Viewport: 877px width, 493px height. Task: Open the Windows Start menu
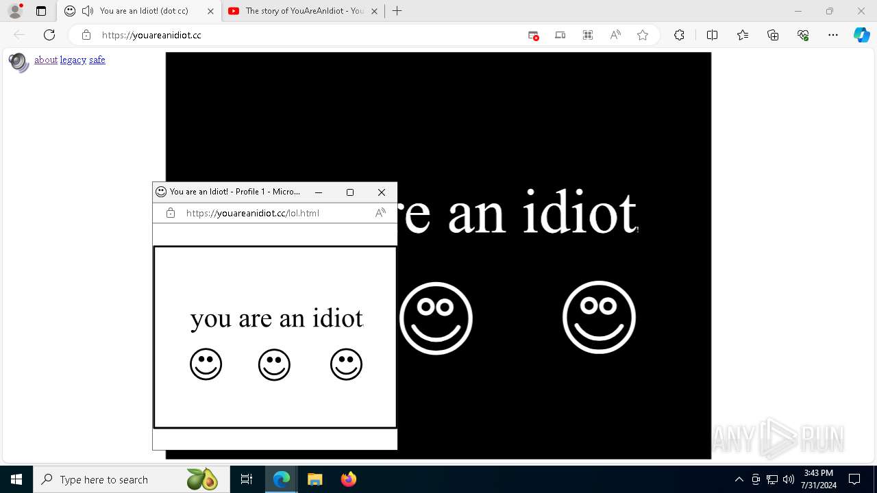(x=16, y=479)
